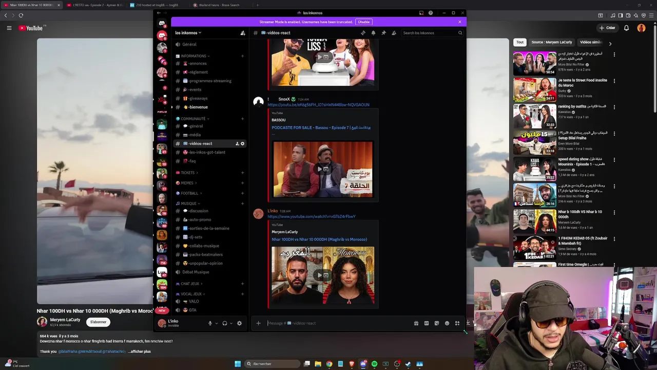
Task: Collapse the COMMUNAUTÉ category
Action: click(191, 119)
